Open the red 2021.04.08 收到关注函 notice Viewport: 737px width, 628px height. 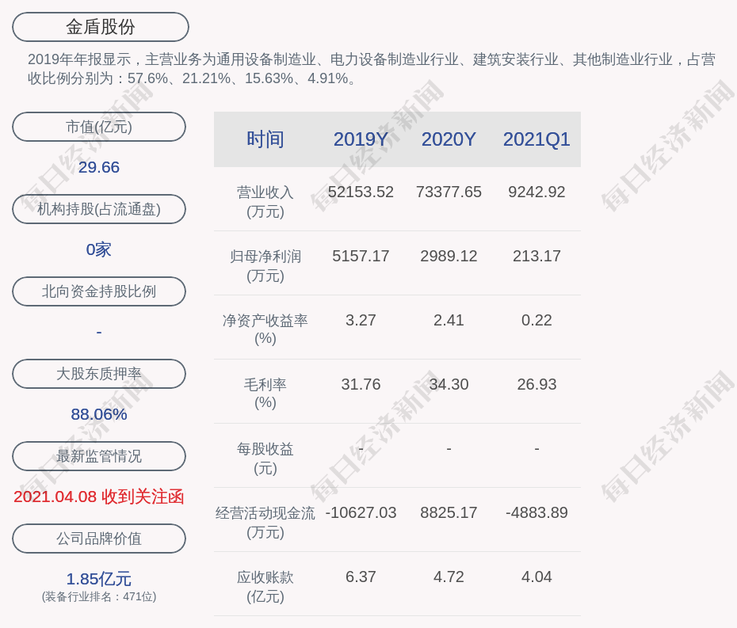[x=99, y=497]
